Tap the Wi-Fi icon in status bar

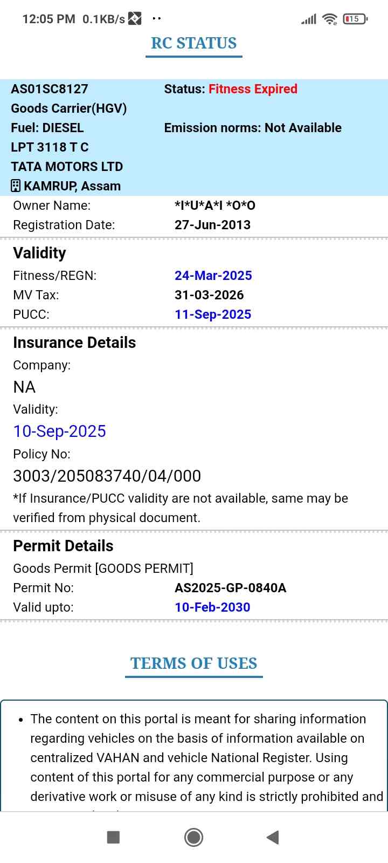329,19
